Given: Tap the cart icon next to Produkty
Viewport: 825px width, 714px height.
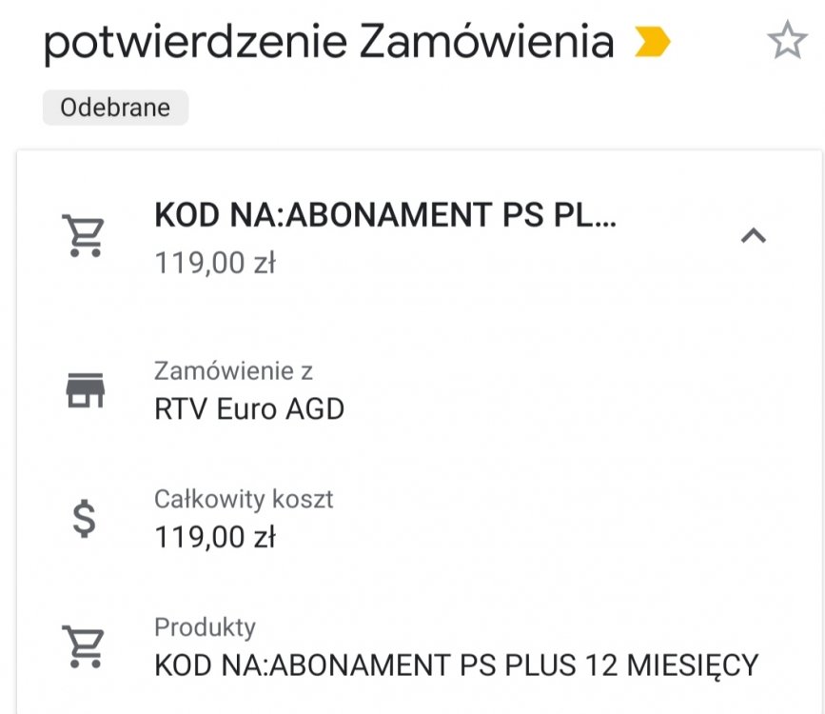Looking at the screenshot, I should [x=83, y=646].
